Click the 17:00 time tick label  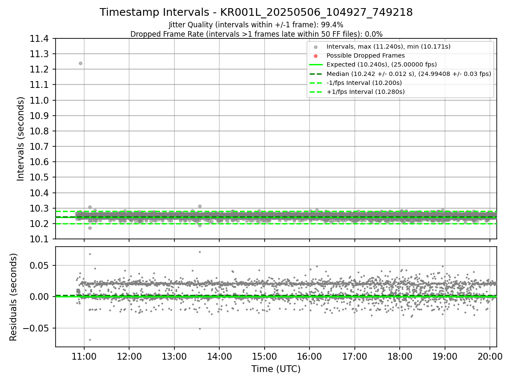coord(355,357)
